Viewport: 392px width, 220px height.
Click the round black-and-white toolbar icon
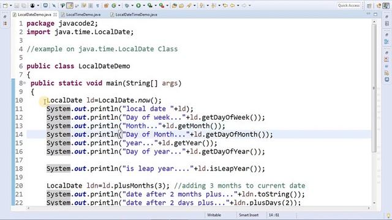point(32,5)
